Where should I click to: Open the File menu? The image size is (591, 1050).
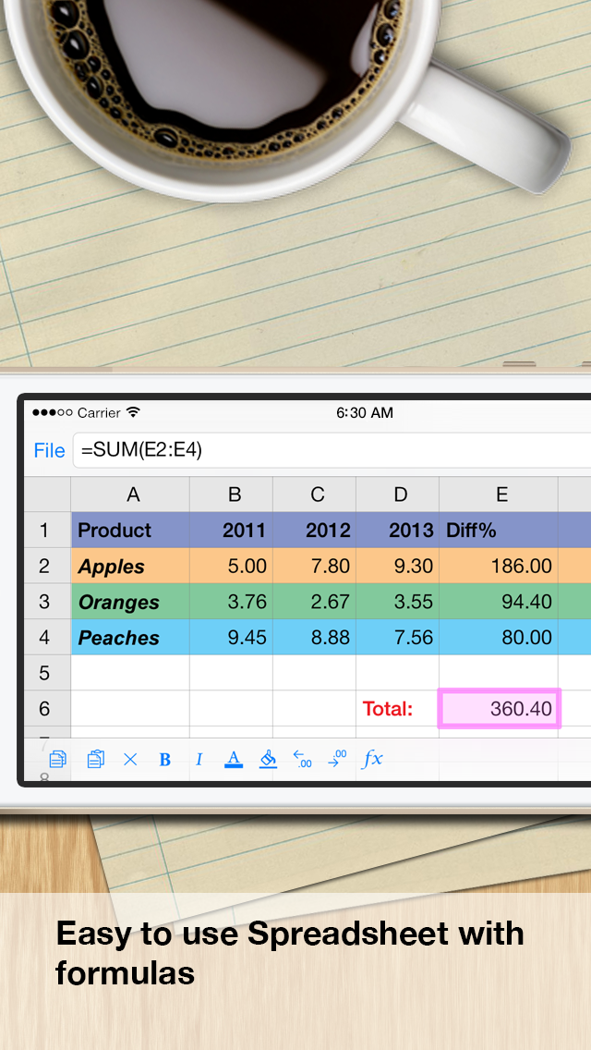(50, 451)
